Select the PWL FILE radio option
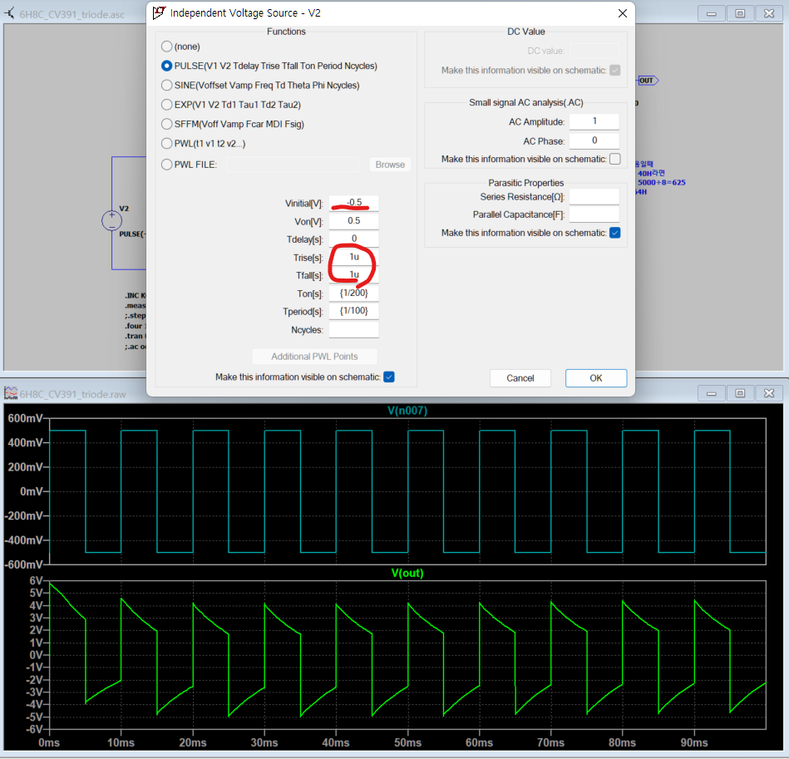 [168, 165]
